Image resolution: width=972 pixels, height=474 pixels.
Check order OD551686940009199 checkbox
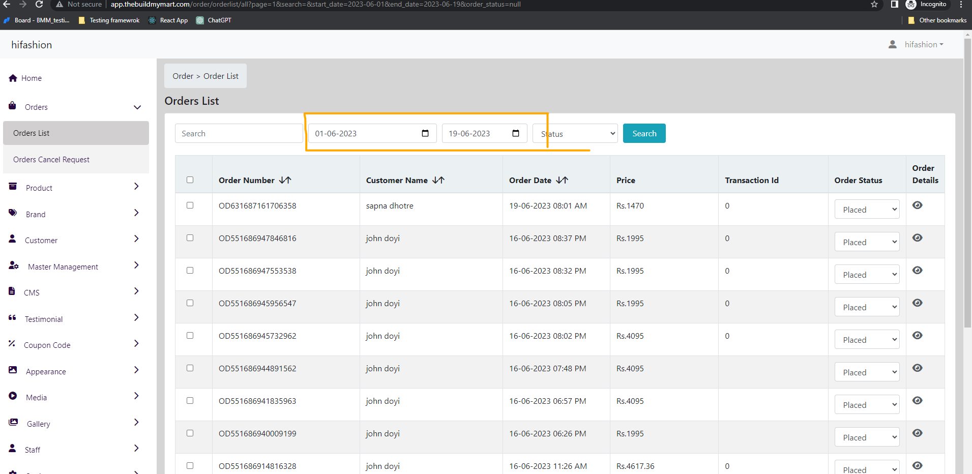click(x=190, y=433)
